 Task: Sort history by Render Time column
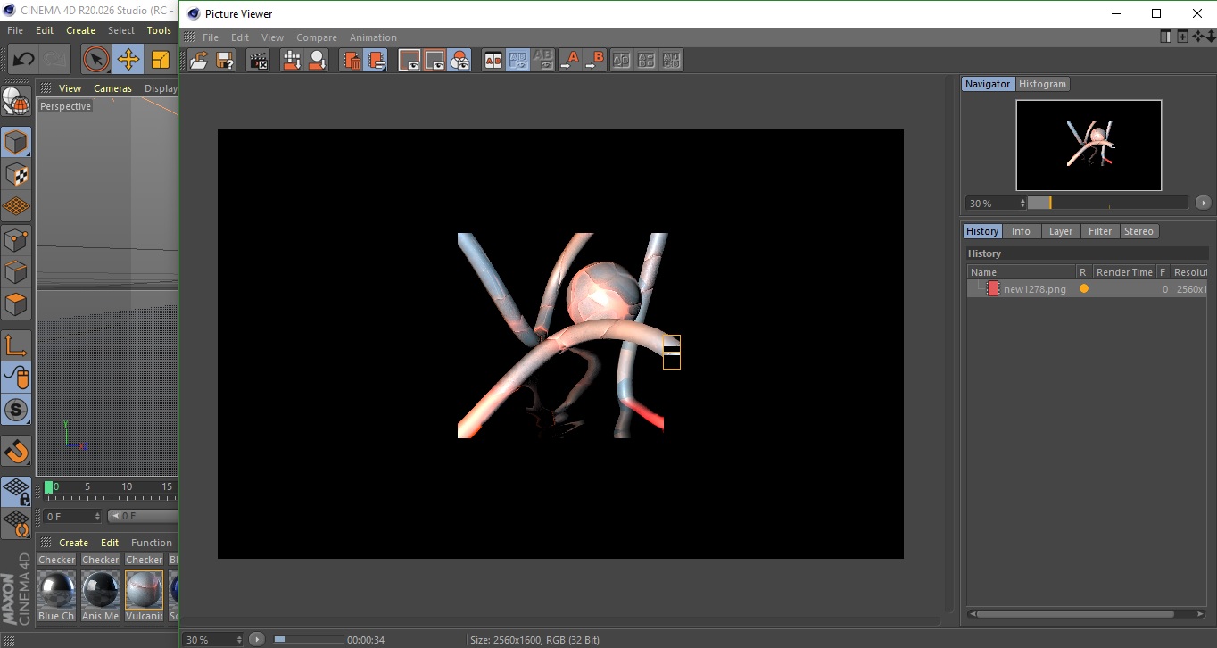pos(1124,272)
